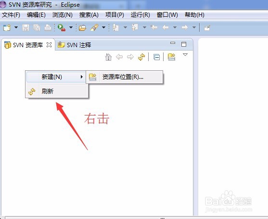
Task: Open the Previous Annotation dropdown arrow
Action: 144,27
